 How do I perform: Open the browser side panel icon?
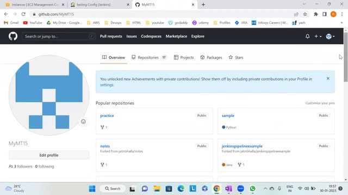pos(325,14)
